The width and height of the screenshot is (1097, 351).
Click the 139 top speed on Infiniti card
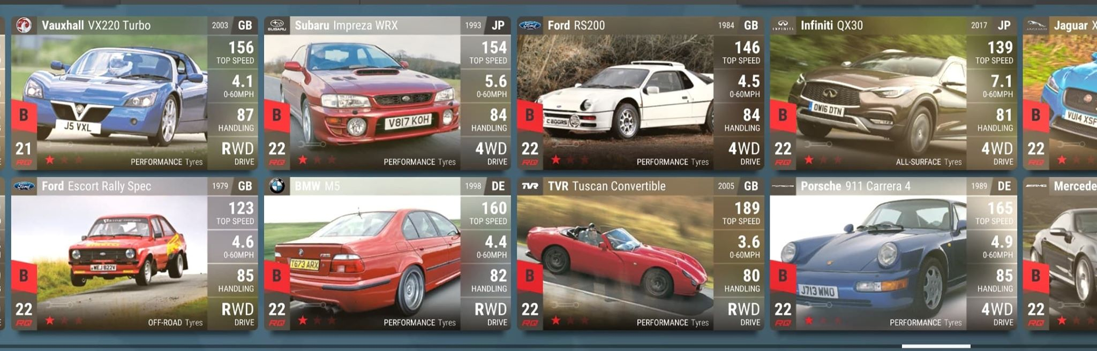pyautogui.click(x=1000, y=48)
